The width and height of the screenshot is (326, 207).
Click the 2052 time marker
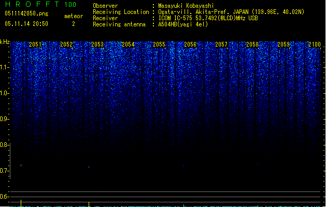[66, 45]
